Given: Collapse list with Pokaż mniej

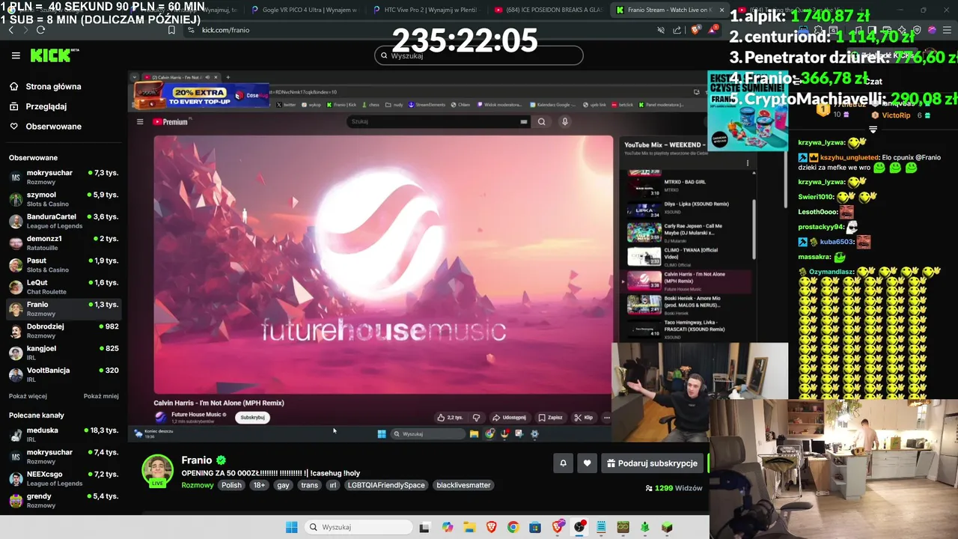Looking at the screenshot, I should (101, 396).
